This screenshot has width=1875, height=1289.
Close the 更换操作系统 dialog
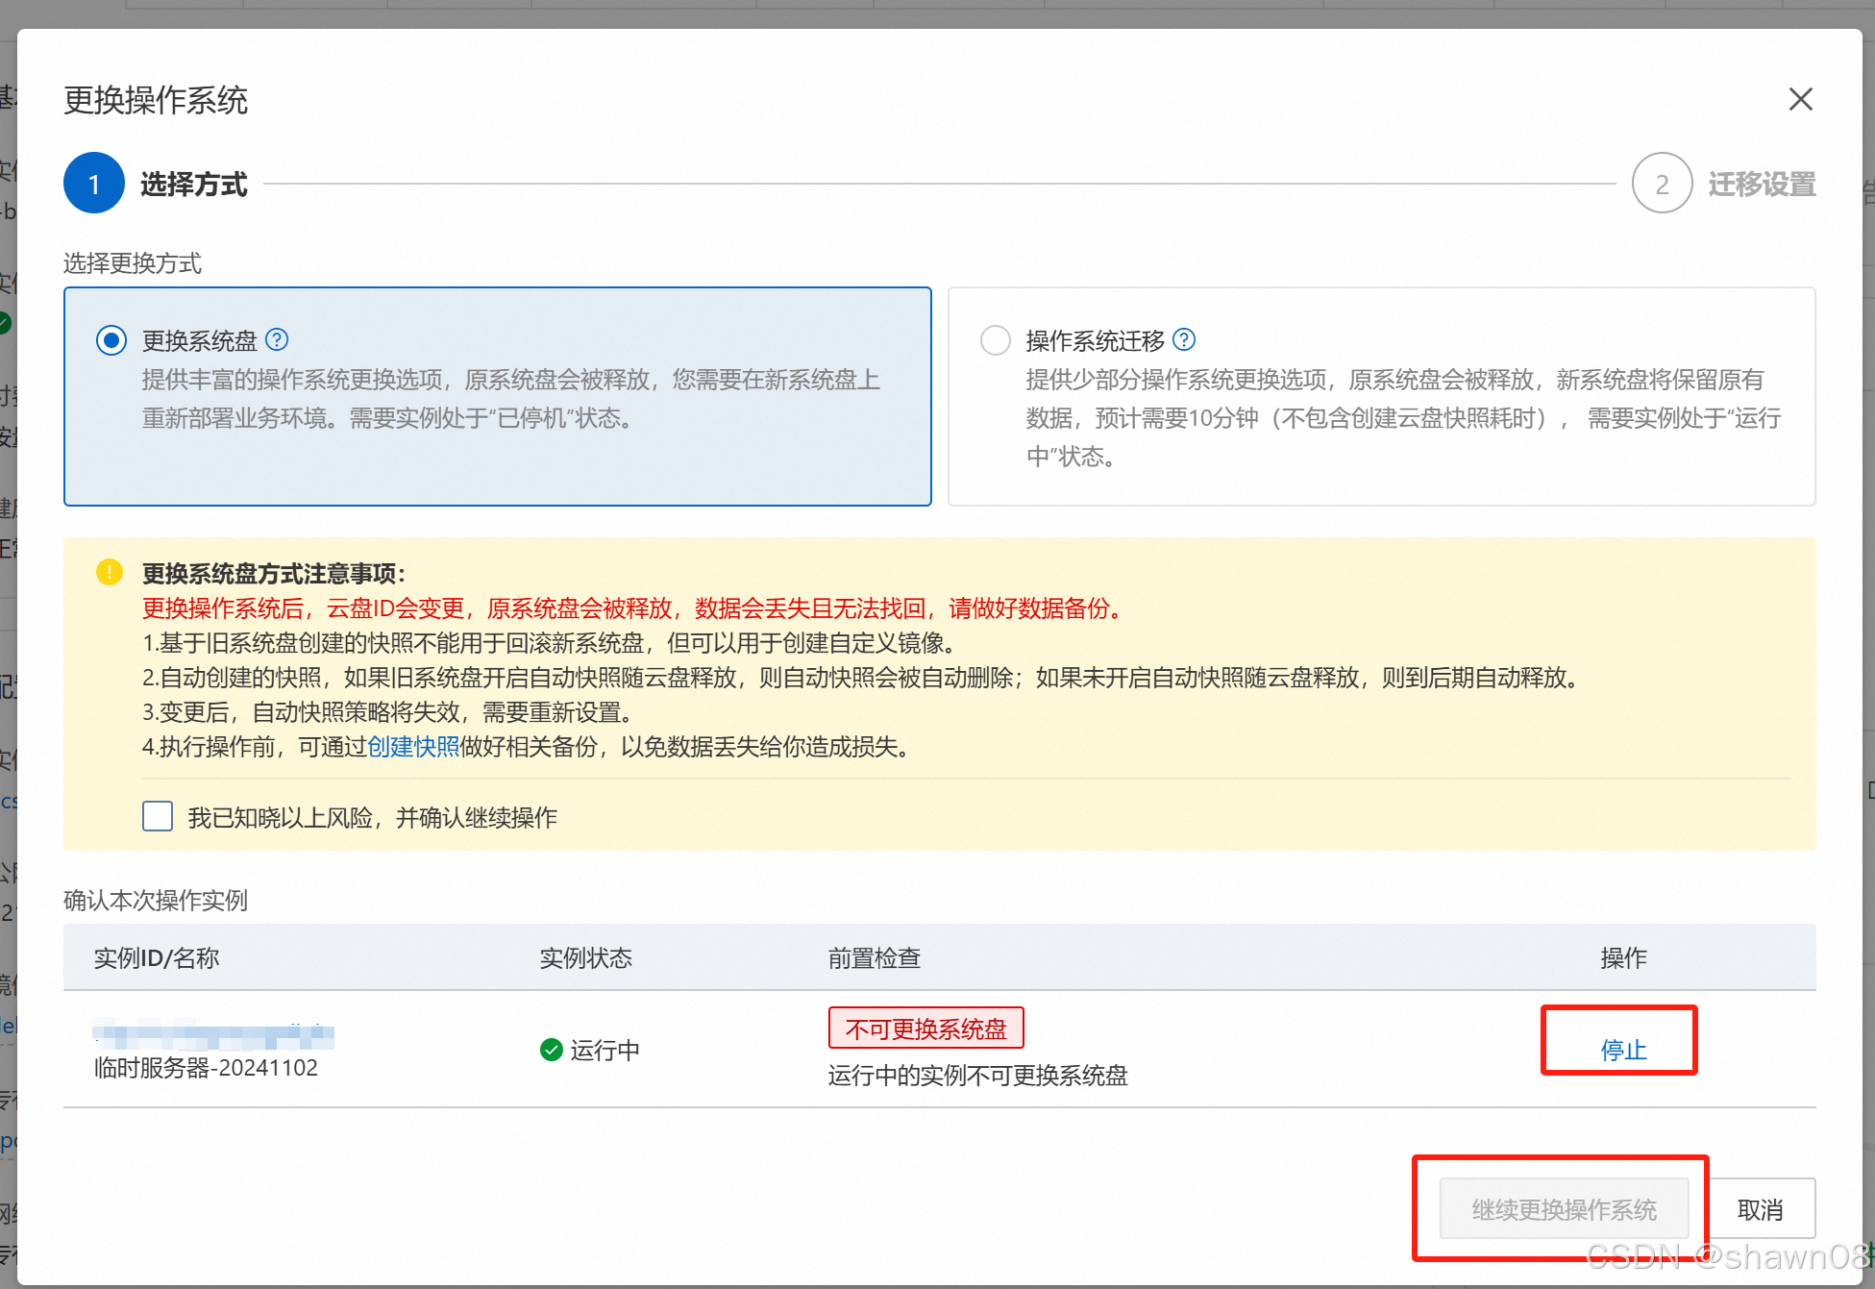1800,99
